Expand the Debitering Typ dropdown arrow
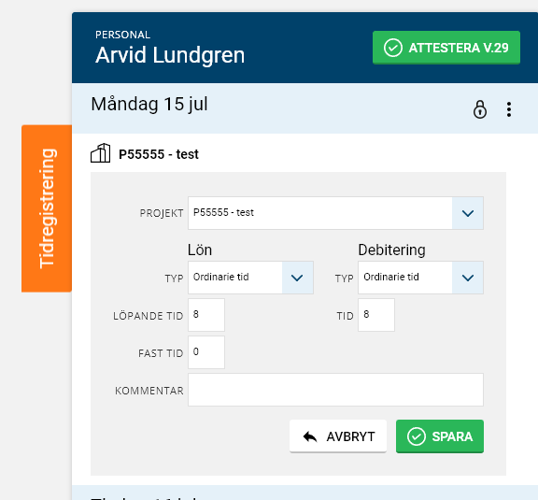 click(468, 278)
